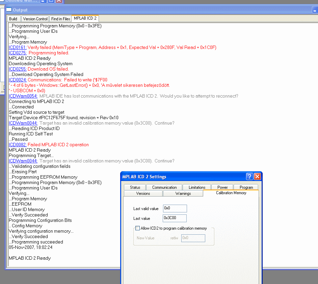Viewport: 318px width, 284px height.
Task: Open the Power settings tab
Action: coord(222,187)
